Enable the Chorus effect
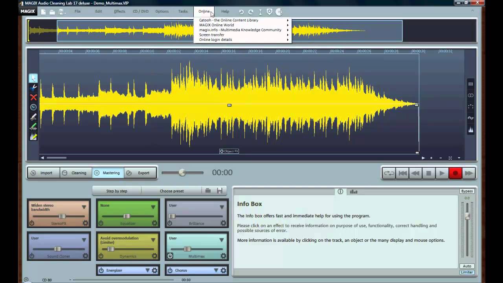503x283 pixels. [x=170, y=270]
